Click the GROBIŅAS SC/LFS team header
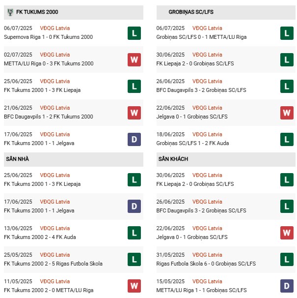Image resolution: width=297 pixels, height=298 pixels. (191, 12)
